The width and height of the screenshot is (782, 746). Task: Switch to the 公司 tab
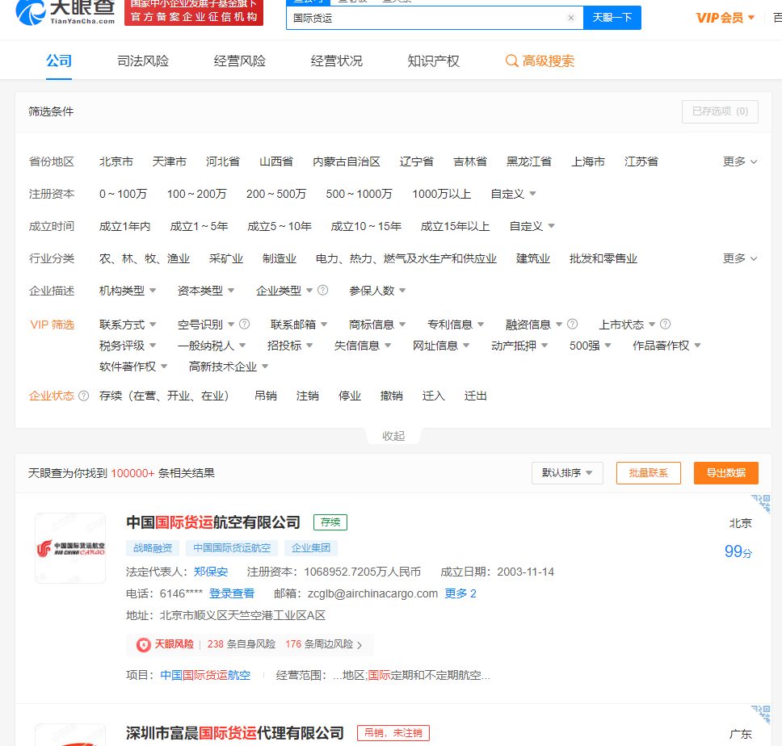coord(59,61)
